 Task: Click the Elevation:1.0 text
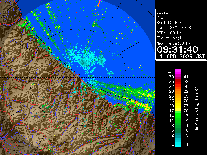tap(171, 38)
